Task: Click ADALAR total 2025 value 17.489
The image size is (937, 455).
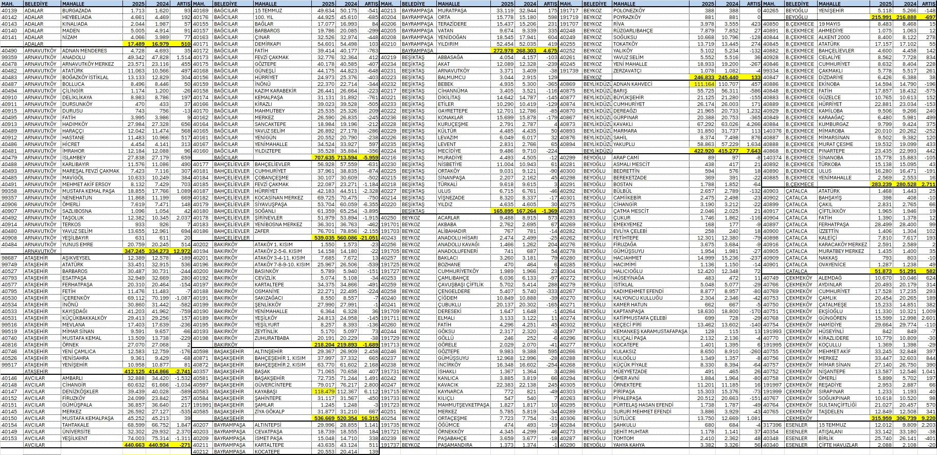Action: tap(136, 44)
